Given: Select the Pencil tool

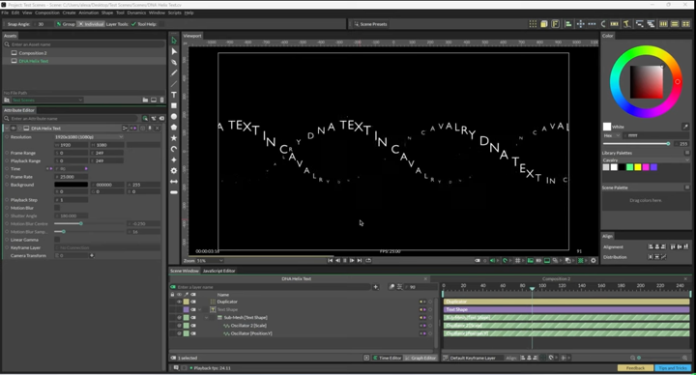Looking at the screenshot, I should pos(174,72).
